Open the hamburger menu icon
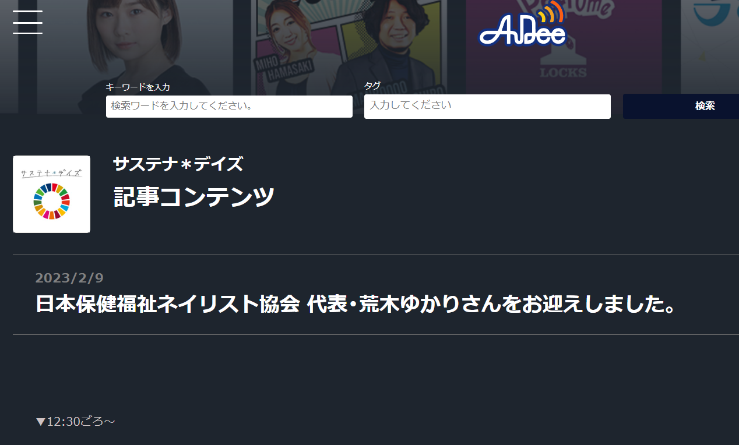 [x=27, y=22]
